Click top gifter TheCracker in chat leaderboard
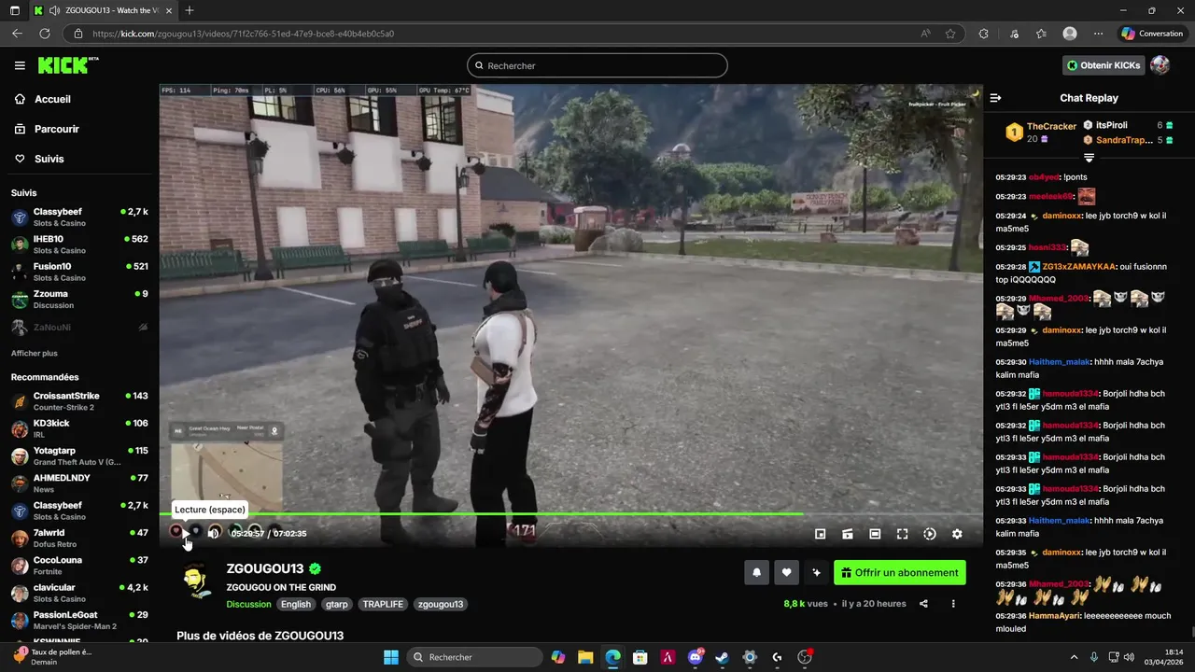The width and height of the screenshot is (1195, 672). click(x=1051, y=126)
